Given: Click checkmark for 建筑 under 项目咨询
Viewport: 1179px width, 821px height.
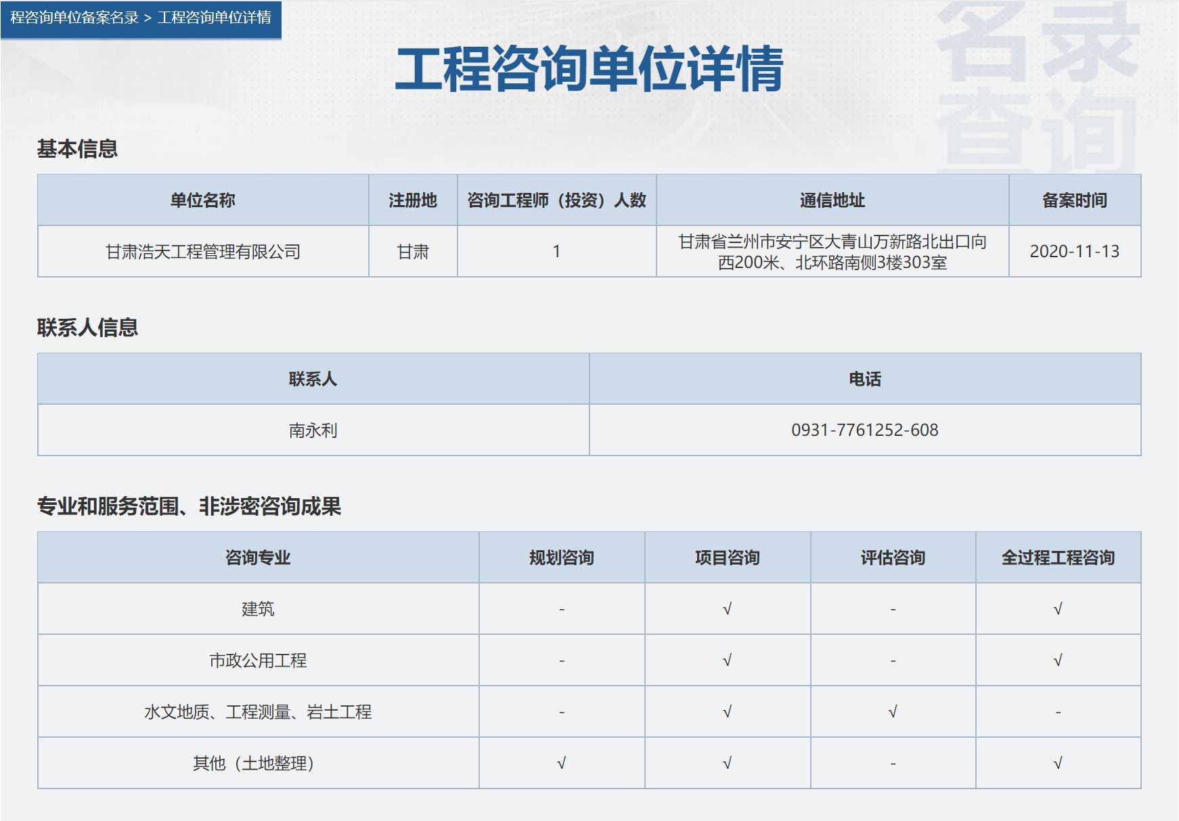Looking at the screenshot, I should (727, 609).
